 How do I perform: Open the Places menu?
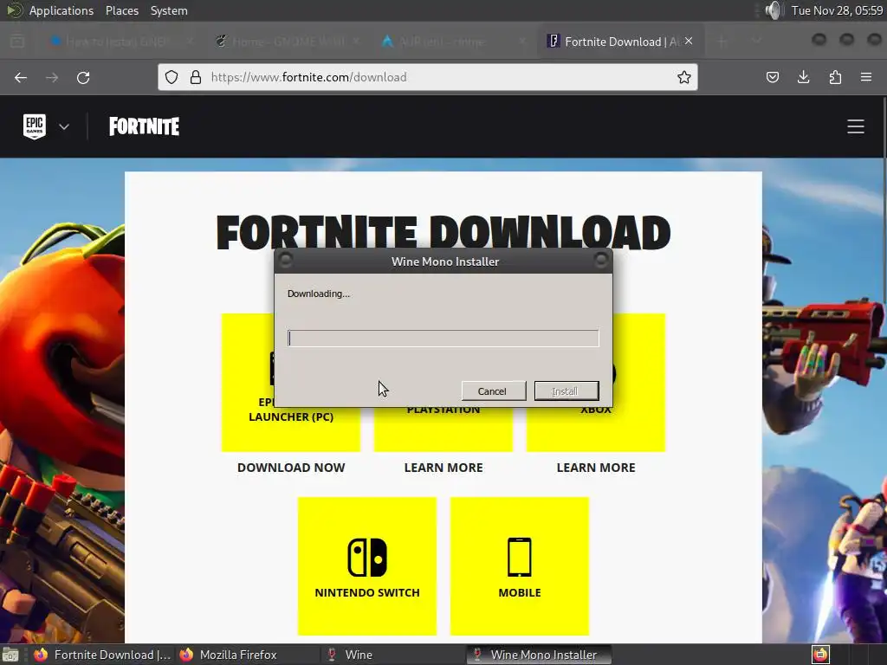pos(121,10)
